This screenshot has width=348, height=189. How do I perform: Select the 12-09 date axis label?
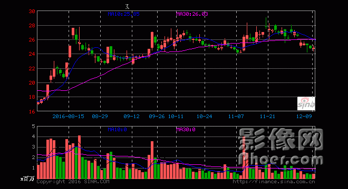point(304,116)
